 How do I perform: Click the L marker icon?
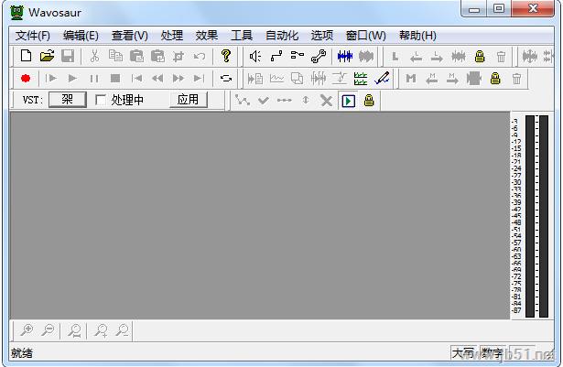coord(395,57)
